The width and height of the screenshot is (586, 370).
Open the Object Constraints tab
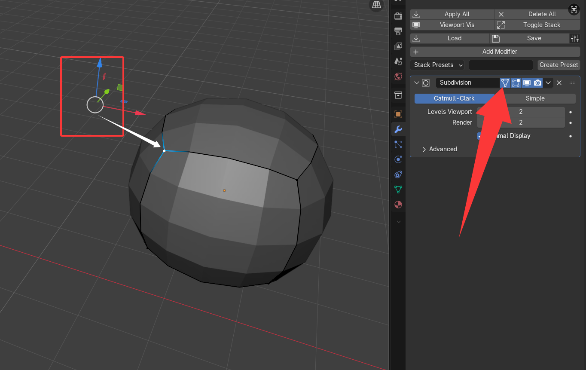tap(398, 174)
